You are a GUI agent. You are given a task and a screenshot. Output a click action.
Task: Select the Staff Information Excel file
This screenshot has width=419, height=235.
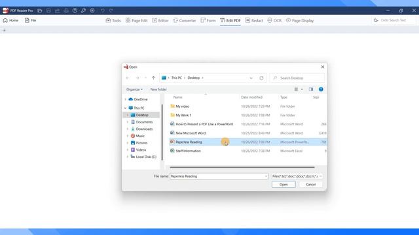pos(188,151)
